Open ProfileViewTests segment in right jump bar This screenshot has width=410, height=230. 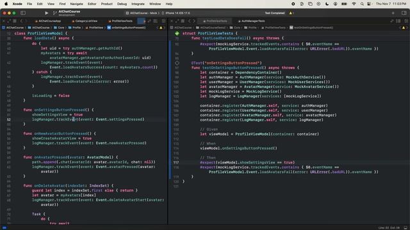pos(273,27)
